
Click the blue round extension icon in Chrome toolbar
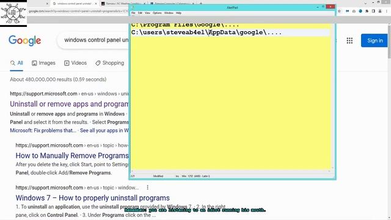tap(360, 11)
